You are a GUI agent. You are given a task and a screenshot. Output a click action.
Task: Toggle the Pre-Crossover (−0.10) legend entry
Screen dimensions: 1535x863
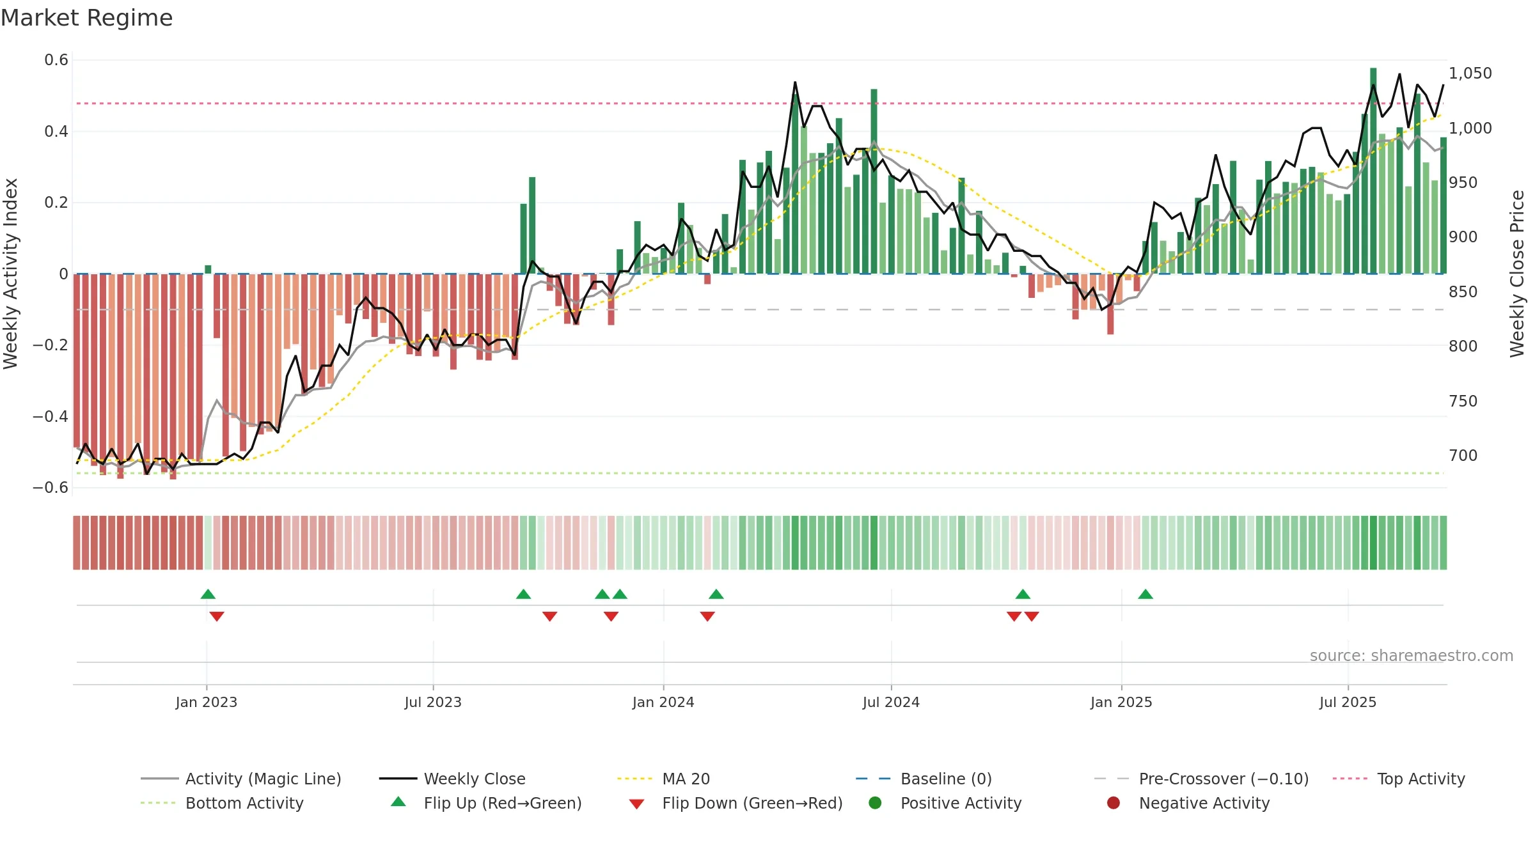pos(1201,779)
